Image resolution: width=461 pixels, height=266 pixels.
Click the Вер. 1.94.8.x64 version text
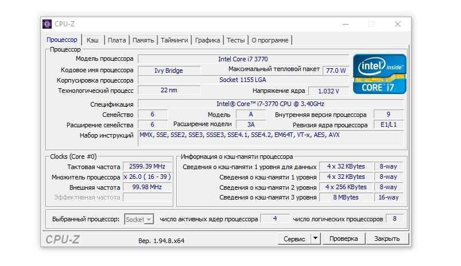click(x=161, y=241)
